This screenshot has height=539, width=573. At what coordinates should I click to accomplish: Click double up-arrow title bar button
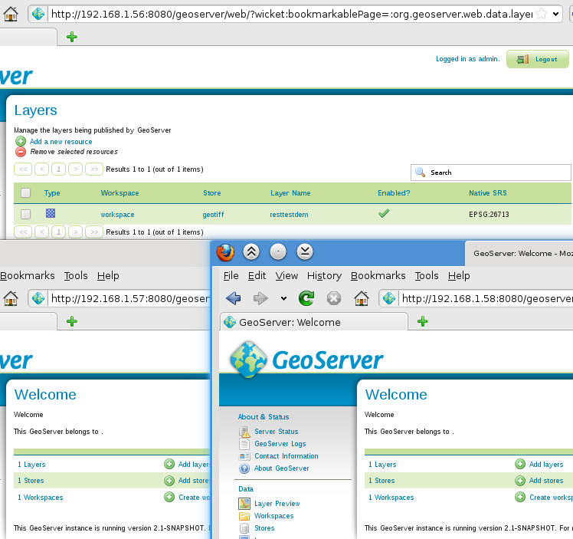pyautogui.click(x=251, y=252)
